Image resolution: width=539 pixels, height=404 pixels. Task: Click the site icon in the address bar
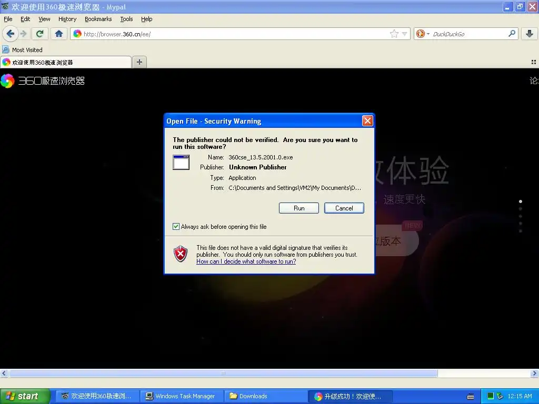coord(77,34)
